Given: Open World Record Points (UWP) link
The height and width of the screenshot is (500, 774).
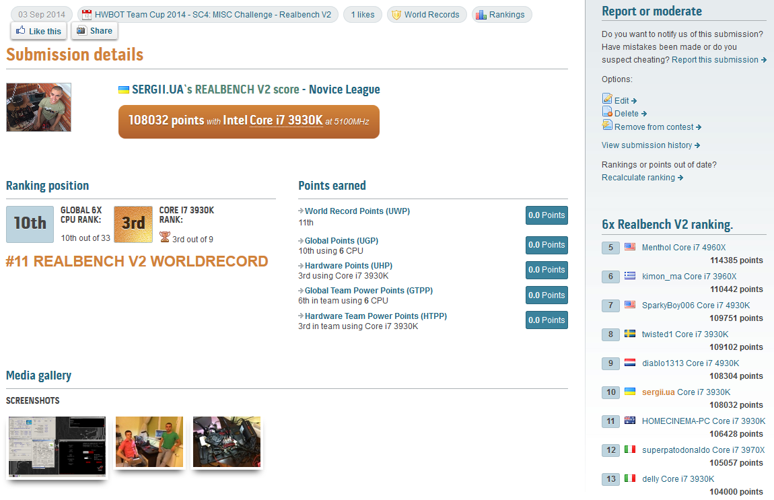Looking at the screenshot, I should 357,211.
